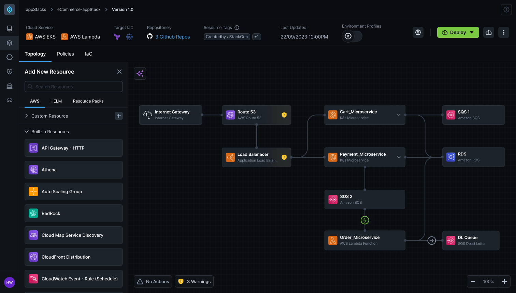This screenshot has height=293, width=516.
Task: Select the Athena resource
Action: pyautogui.click(x=74, y=170)
